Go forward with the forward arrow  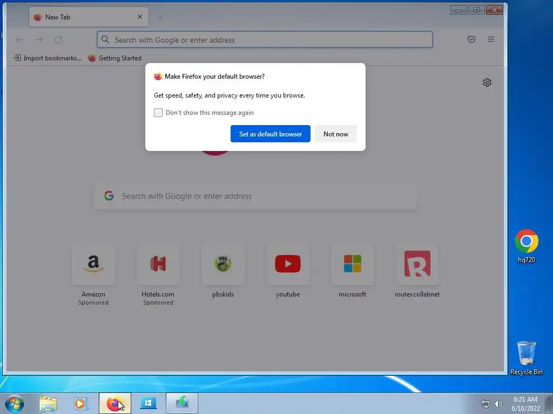(39, 40)
